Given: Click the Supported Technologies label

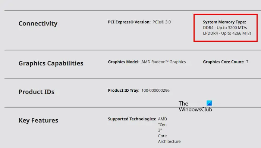Looking at the screenshot, I should click(x=132, y=119).
